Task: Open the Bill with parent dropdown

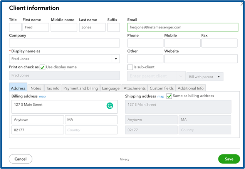Action: (x=205, y=76)
